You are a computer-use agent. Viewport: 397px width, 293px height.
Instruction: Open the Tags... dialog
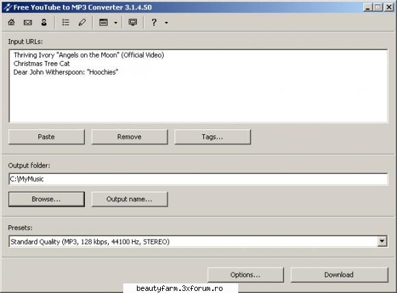(213, 137)
